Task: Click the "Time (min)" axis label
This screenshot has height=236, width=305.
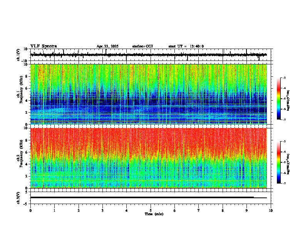Action: tap(154, 214)
